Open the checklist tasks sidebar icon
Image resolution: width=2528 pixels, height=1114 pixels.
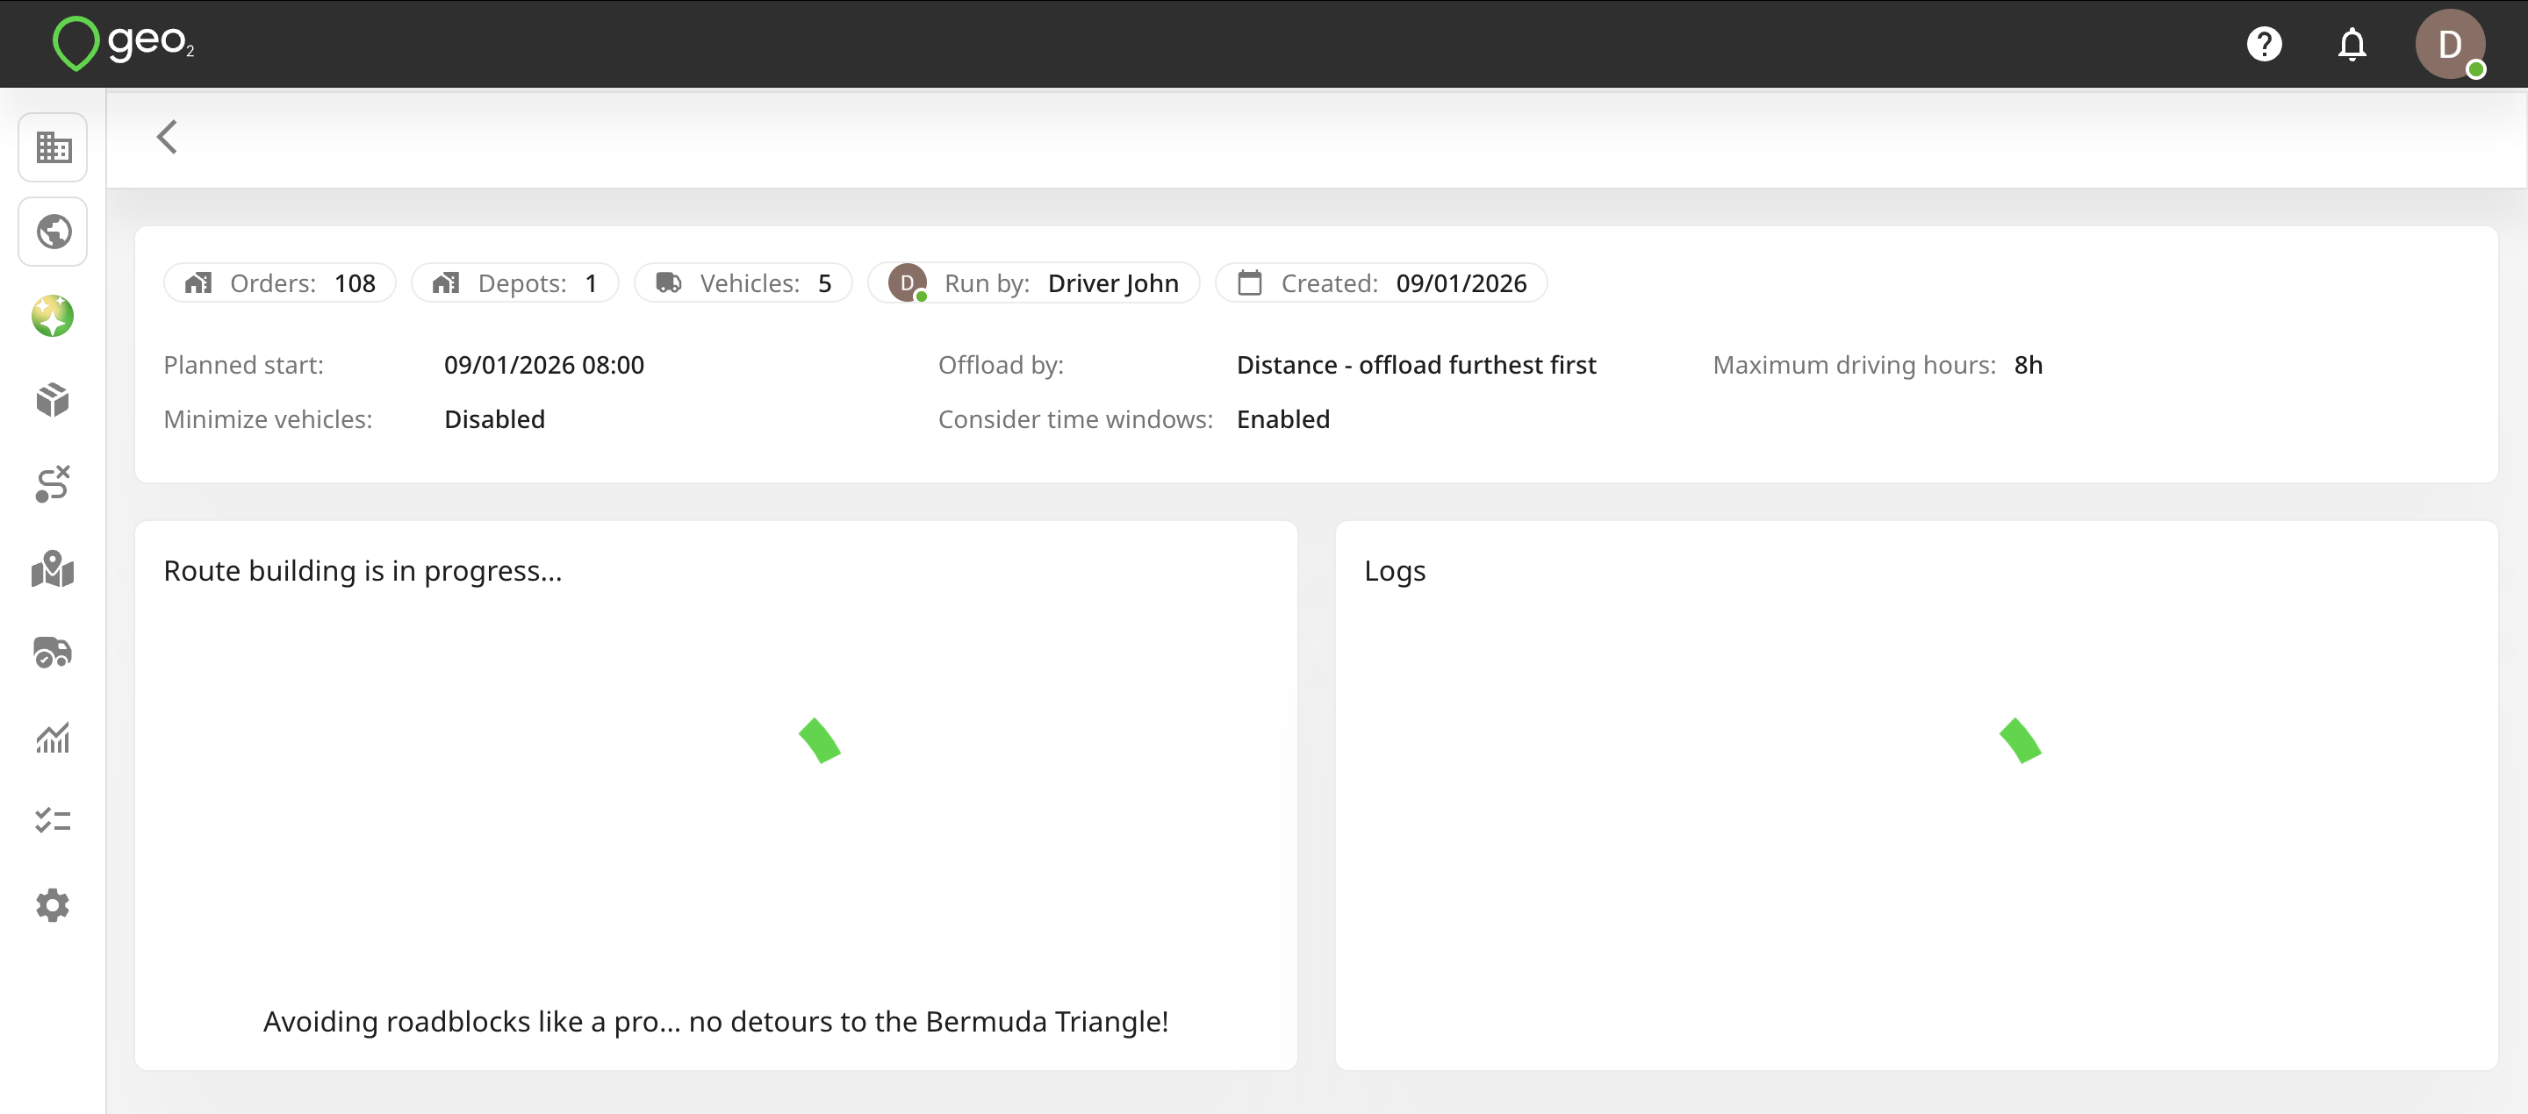53,821
